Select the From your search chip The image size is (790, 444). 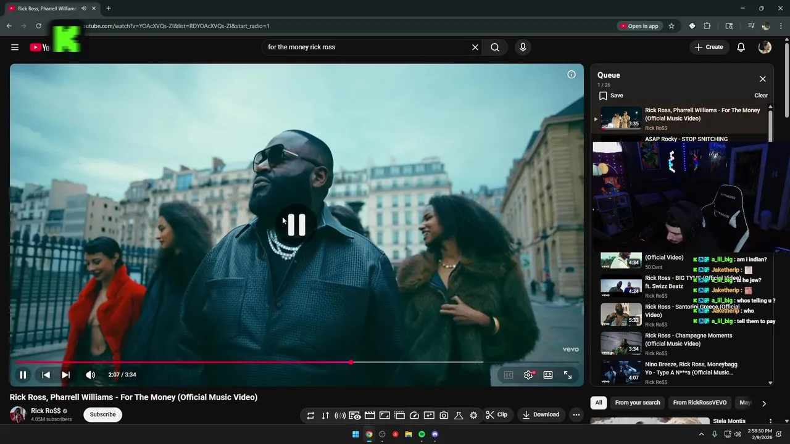click(x=638, y=403)
